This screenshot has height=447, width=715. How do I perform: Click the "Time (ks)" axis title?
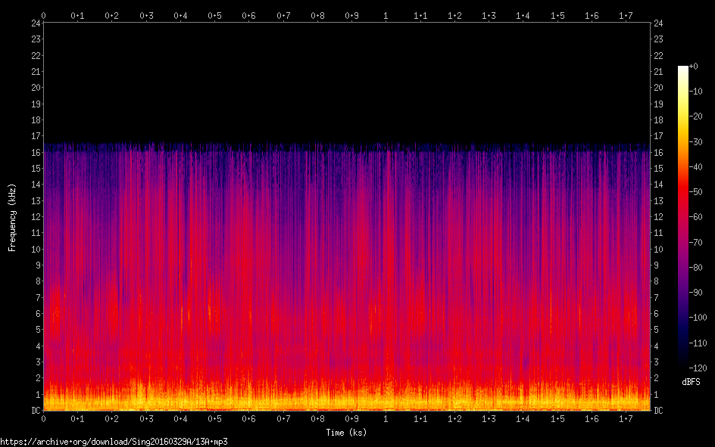[346, 433]
